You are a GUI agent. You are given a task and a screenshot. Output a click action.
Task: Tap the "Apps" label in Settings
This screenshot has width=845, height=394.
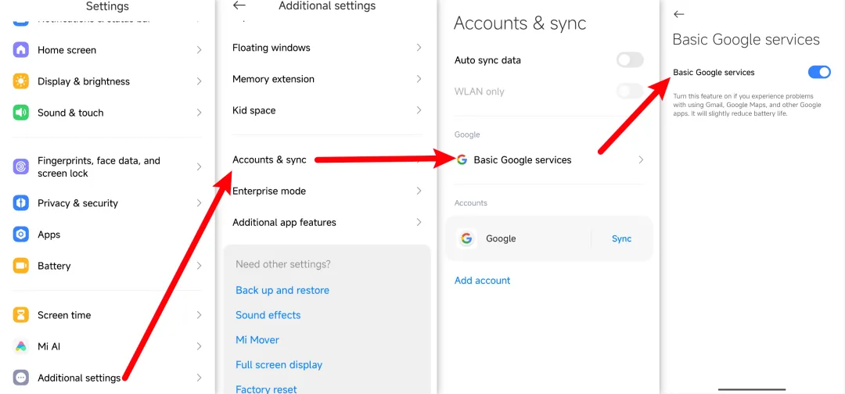pyautogui.click(x=49, y=235)
